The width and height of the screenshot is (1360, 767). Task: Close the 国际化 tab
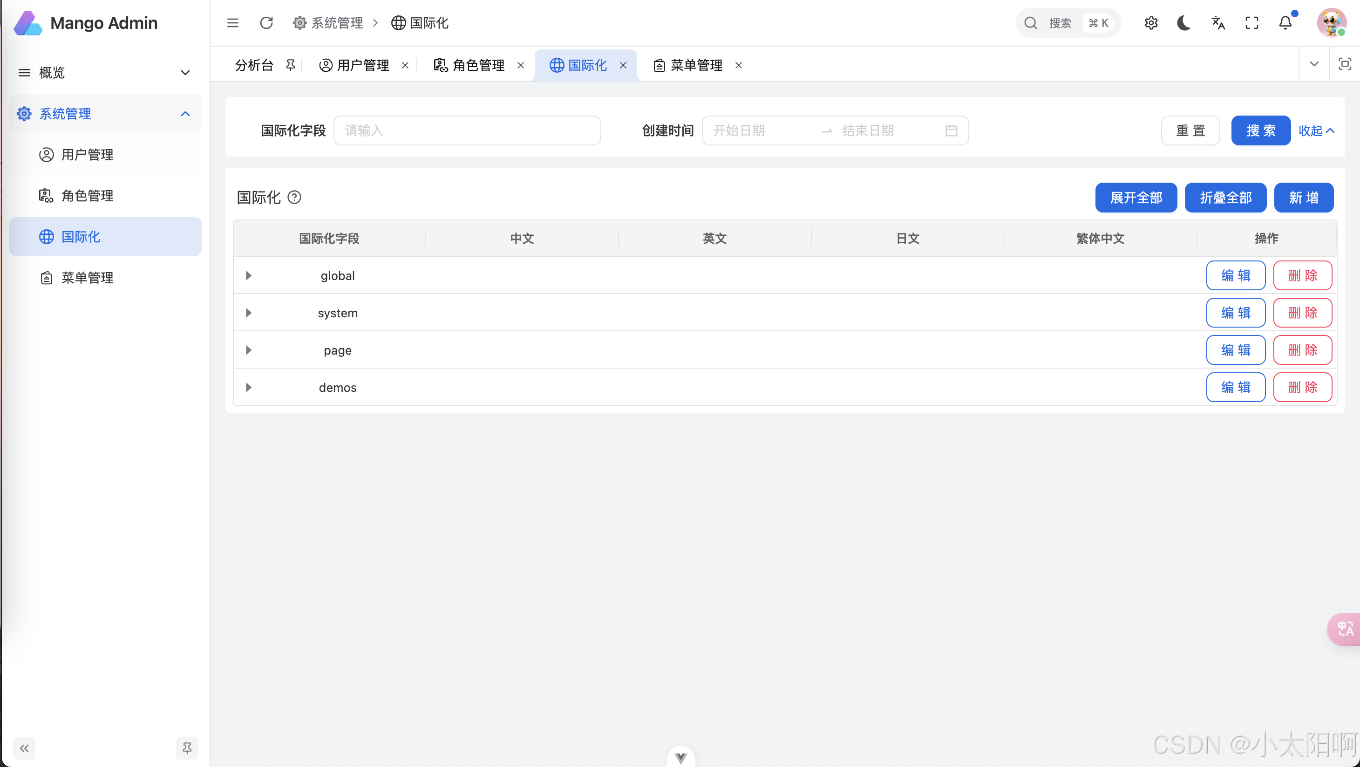coord(623,65)
